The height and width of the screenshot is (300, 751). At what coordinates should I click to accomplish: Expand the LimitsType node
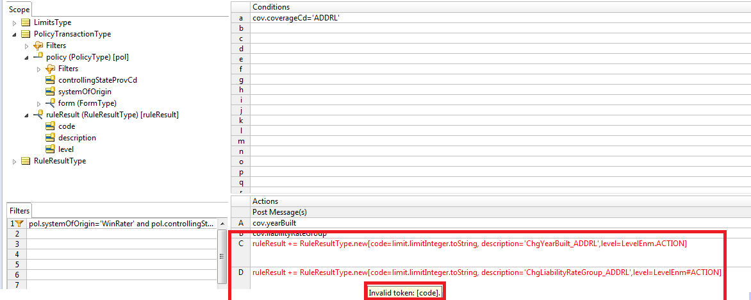tap(14, 23)
